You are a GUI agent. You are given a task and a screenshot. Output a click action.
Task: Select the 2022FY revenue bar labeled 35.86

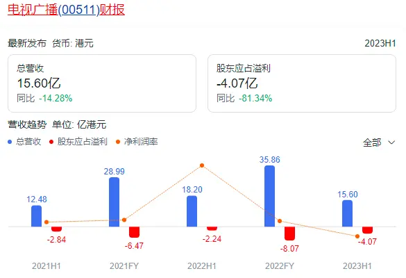(x=269, y=196)
